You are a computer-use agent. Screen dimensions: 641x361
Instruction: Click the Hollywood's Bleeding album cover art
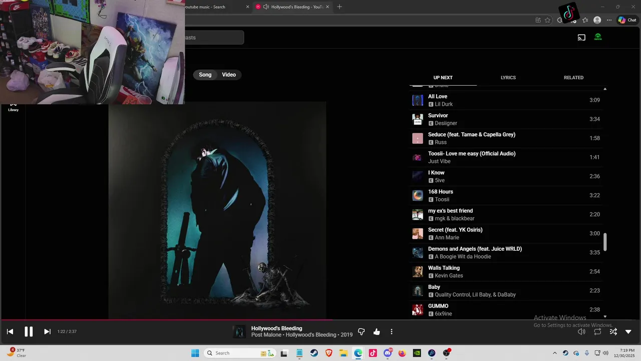(x=217, y=210)
